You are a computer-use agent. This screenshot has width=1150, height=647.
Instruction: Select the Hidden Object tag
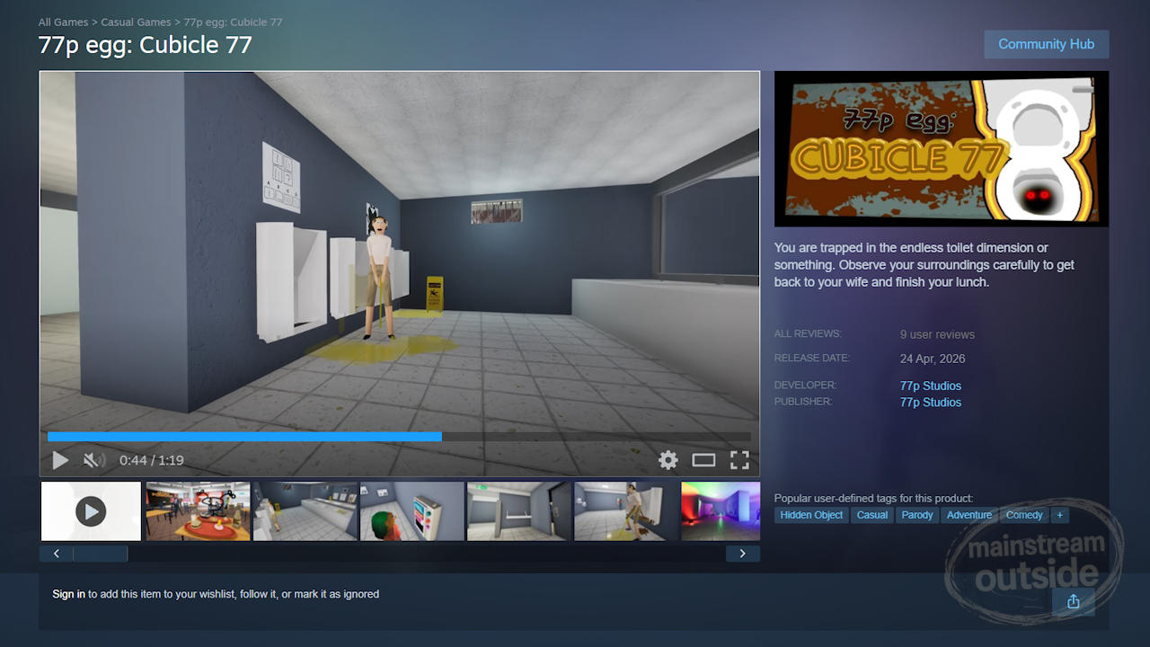(811, 515)
